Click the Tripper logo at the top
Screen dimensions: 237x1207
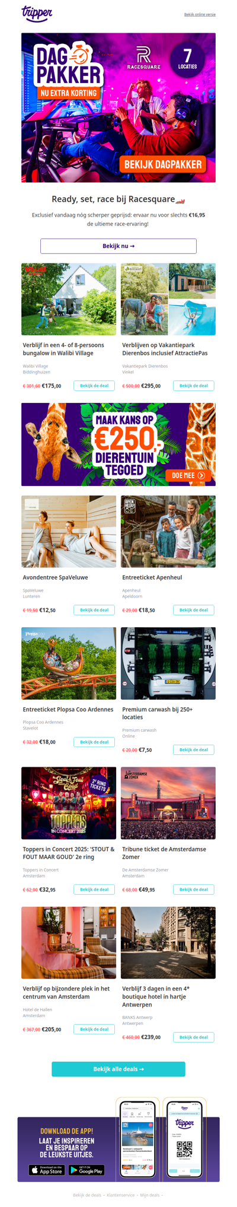click(x=37, y=14)
